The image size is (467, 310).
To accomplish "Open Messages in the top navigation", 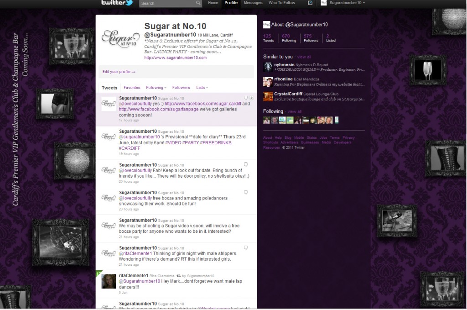I will pyautogui.click(x=253, y=3).
